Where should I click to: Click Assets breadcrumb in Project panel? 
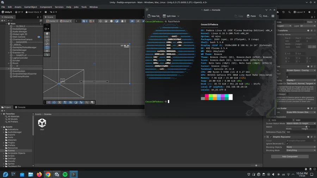[x=38, y=114]
